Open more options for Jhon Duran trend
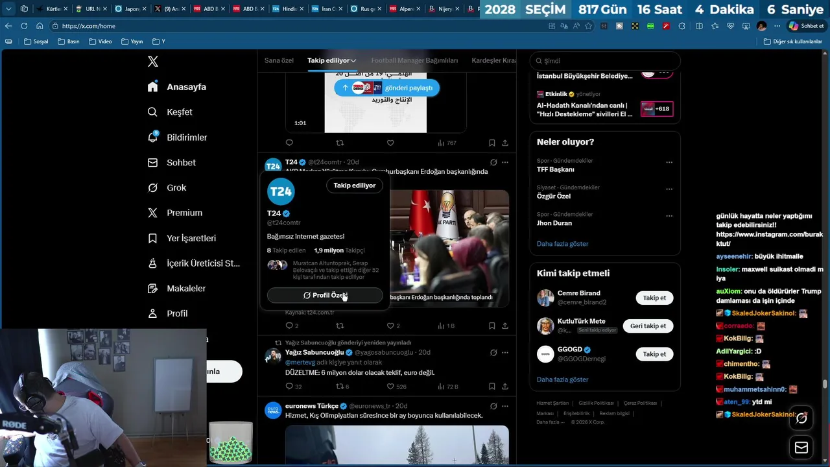Viewport: 830px width, 467px height. 669,216
